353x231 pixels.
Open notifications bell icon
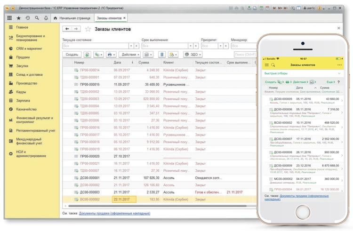click(46, 18)
